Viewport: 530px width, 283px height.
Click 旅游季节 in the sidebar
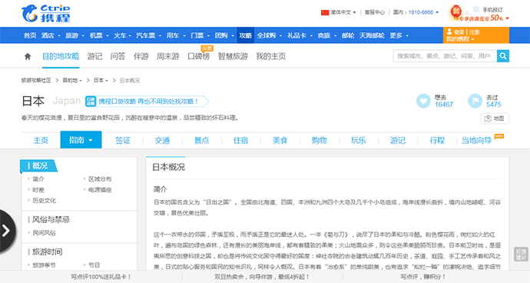(45, 265)
